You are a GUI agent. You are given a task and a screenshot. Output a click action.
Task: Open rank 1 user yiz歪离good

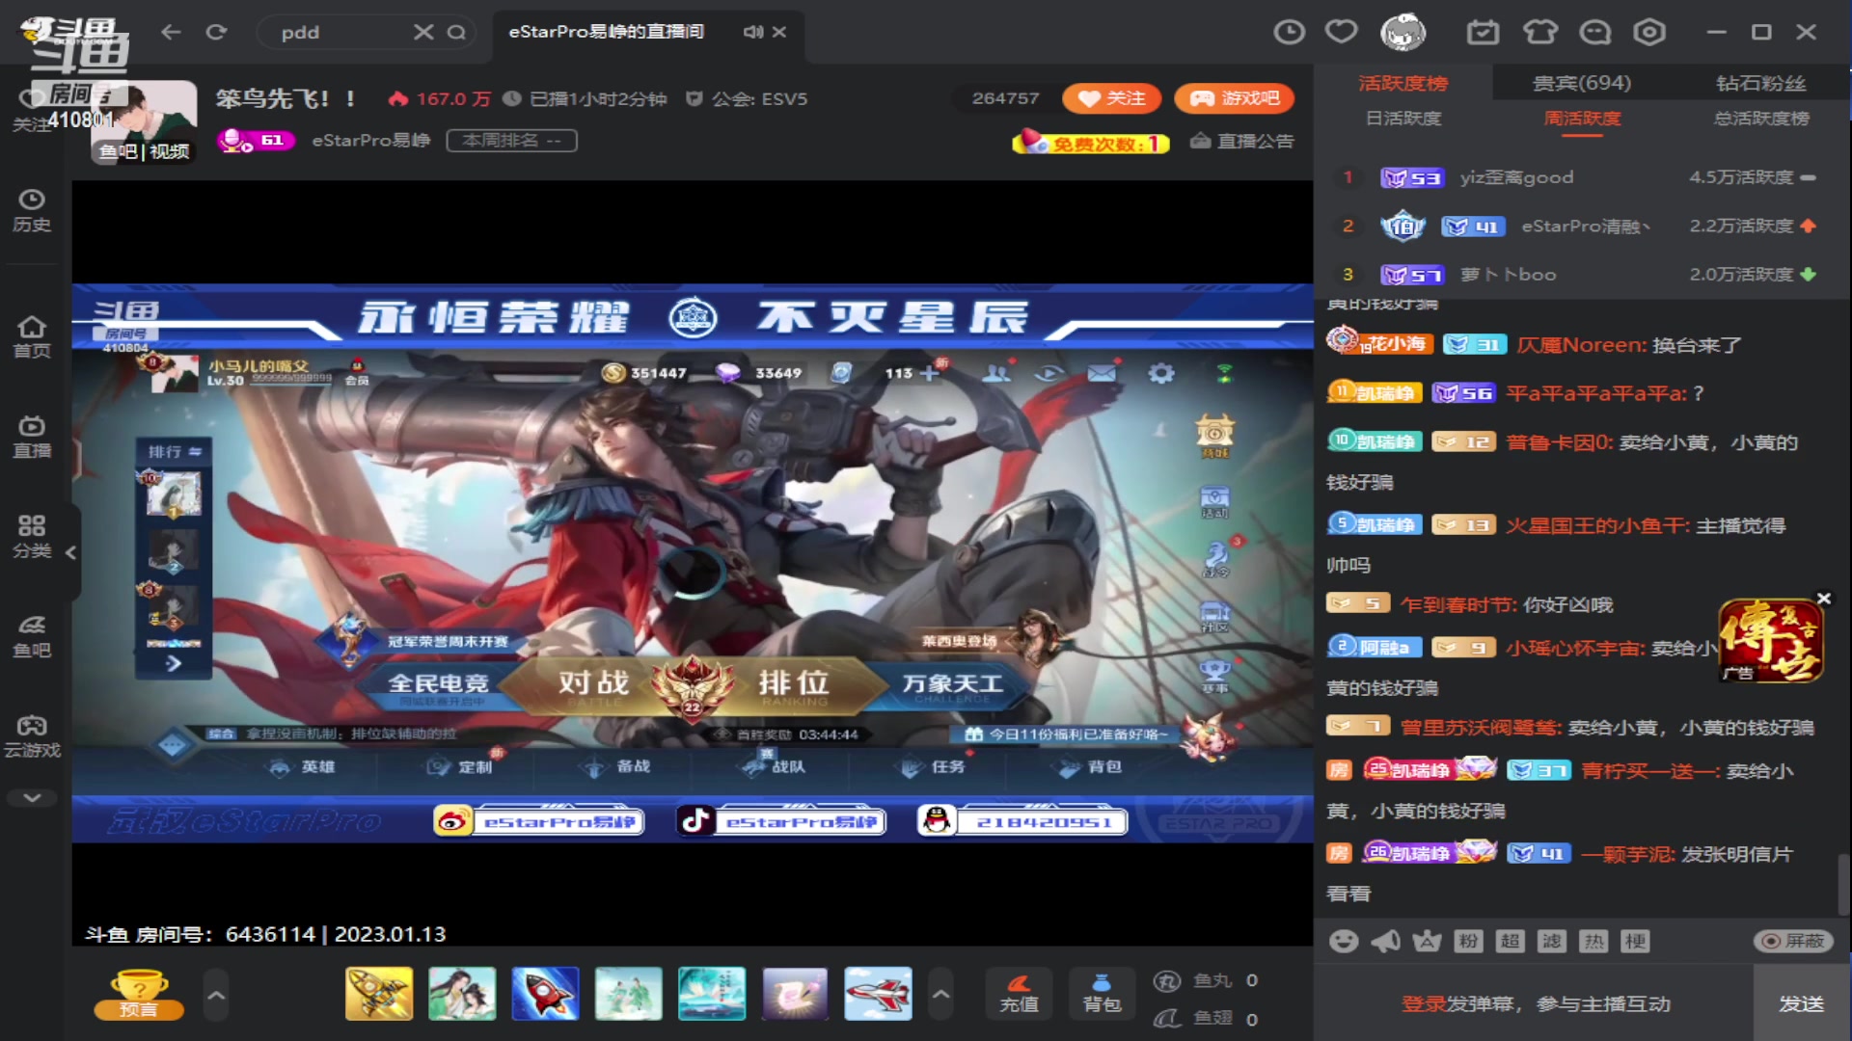(x=1516, y=177)
